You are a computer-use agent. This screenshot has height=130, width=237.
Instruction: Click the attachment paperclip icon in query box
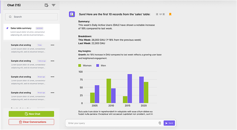point(160,123)
